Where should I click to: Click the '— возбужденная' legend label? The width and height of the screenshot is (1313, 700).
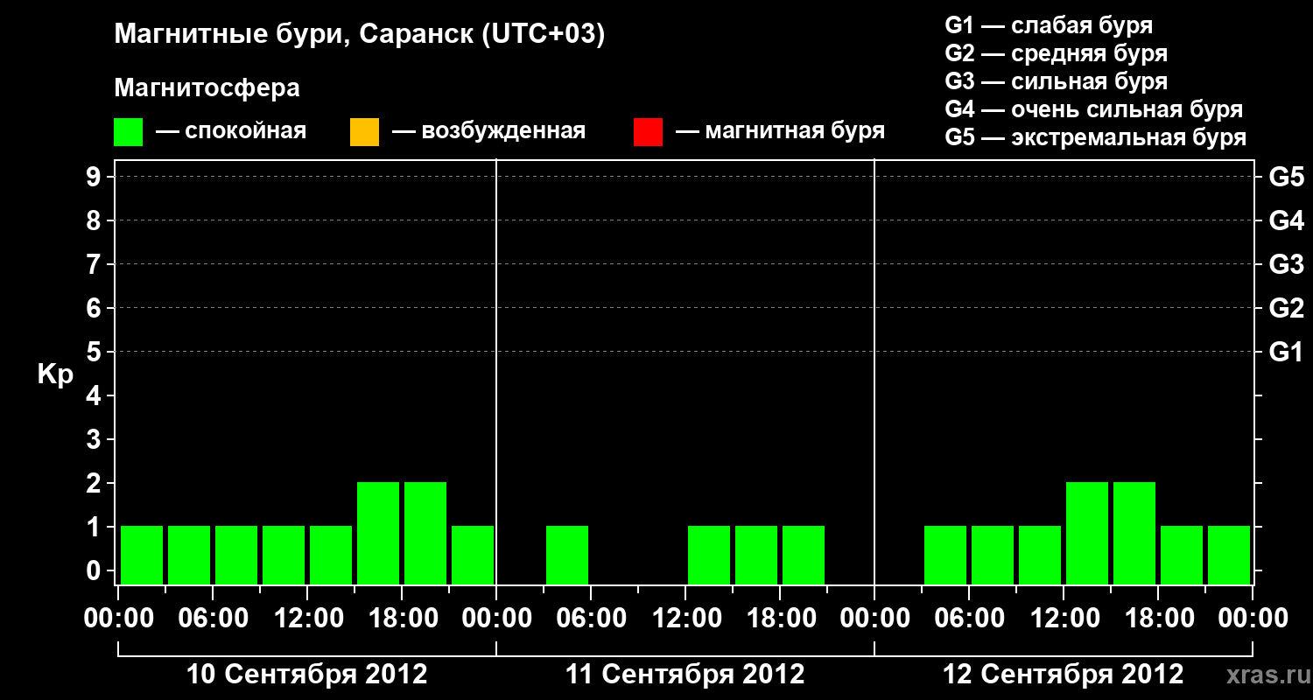coord(488,132)
